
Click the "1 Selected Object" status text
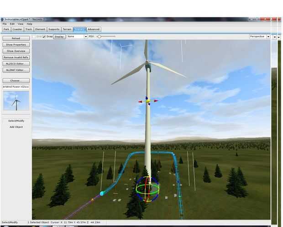click(38, 222)
